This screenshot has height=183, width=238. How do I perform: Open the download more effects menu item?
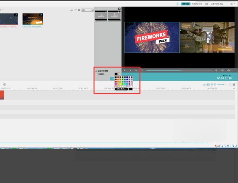(x=197, y=4)
